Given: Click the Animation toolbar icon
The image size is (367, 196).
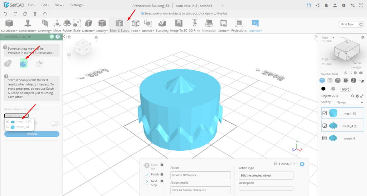Looking at the screenshot, I should (209, 25).
